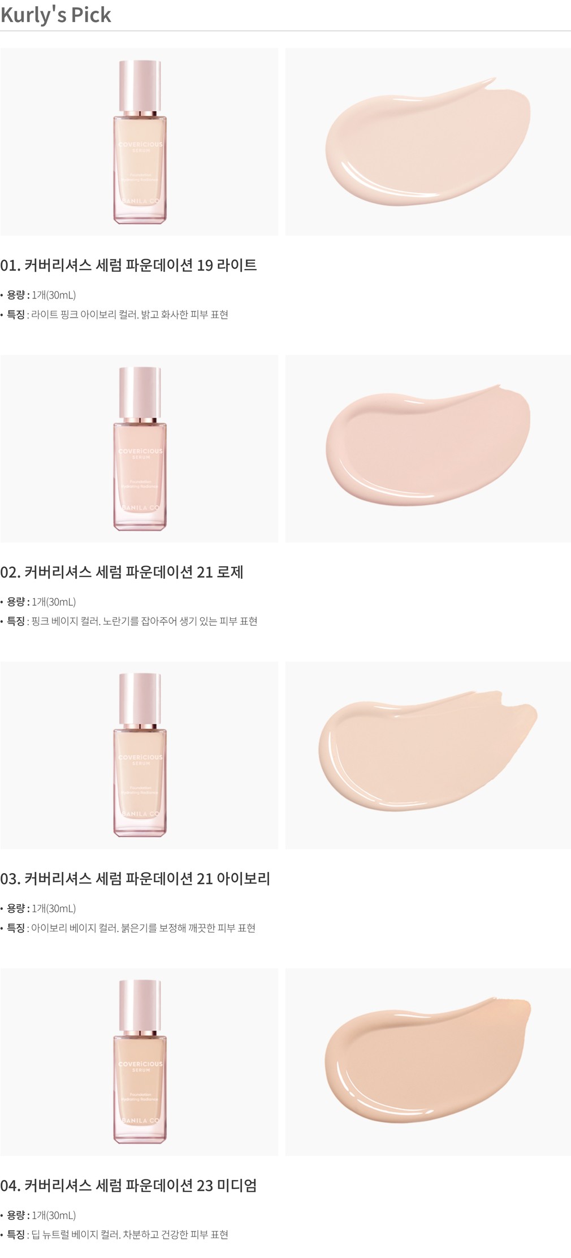Click the title 03. 커버리셔스 세럼 파운데이션 21 아이보리
The image size is (571, 1258).
(135, 878)
